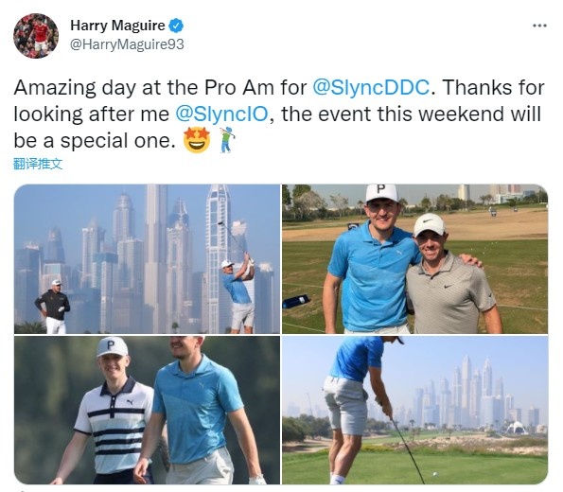Open the golf swing skyline photo
Image resolution: width=563 pixels, height=492 pixels.
coord(147,259)
